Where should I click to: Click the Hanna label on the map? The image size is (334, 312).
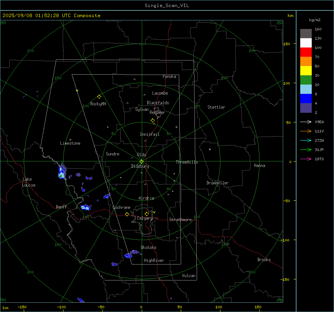(259, 165)
